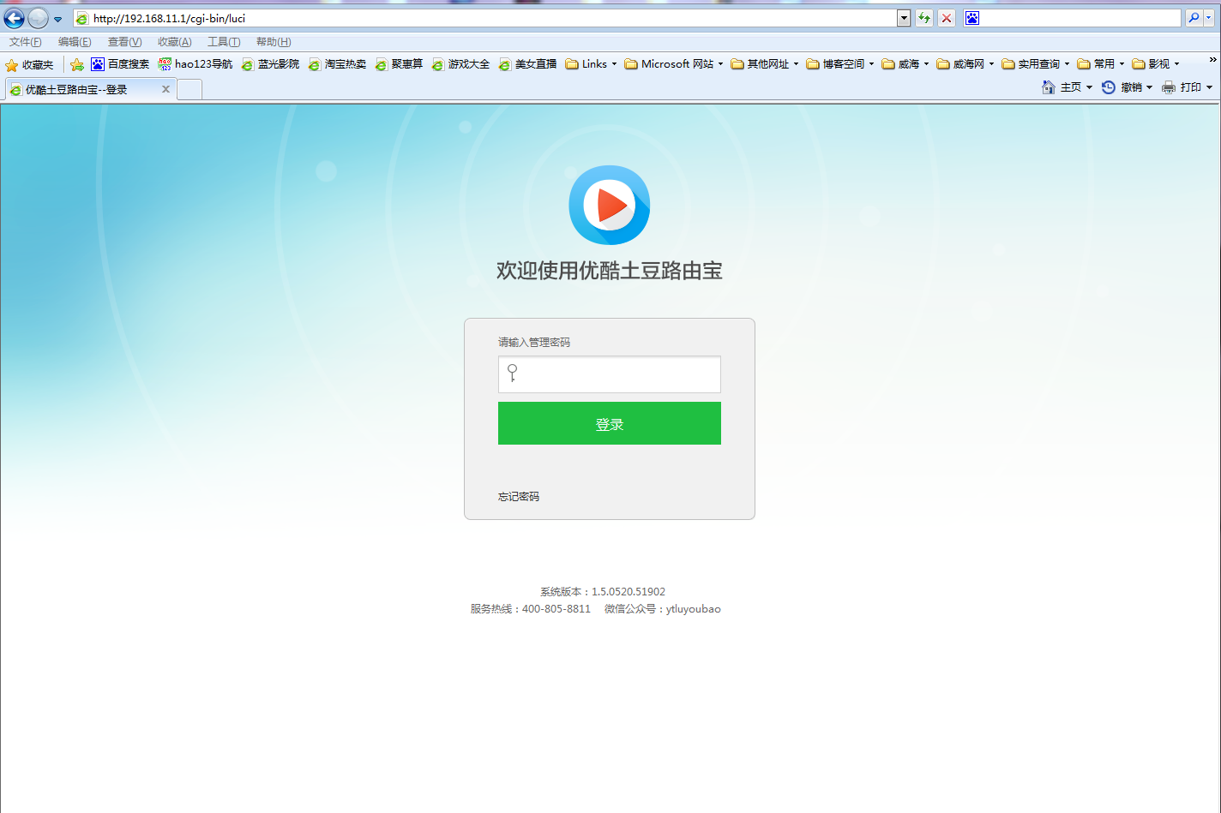Click the 服务热线 400-805-8811 text
The height and width of the screenshot is (813, 1221).
click(x=531, y=609)
